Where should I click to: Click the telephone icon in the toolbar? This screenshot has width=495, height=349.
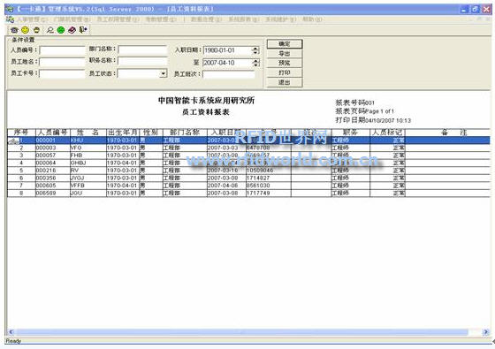click(x=14, y=30)
